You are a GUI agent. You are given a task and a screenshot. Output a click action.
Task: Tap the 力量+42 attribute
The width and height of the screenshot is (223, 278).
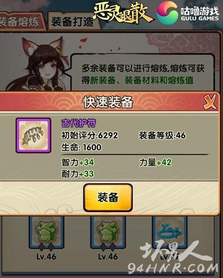click(155, 162)
